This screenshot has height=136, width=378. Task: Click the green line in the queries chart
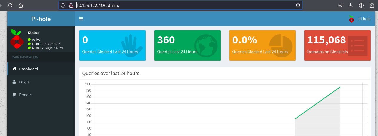pos(318,103)
